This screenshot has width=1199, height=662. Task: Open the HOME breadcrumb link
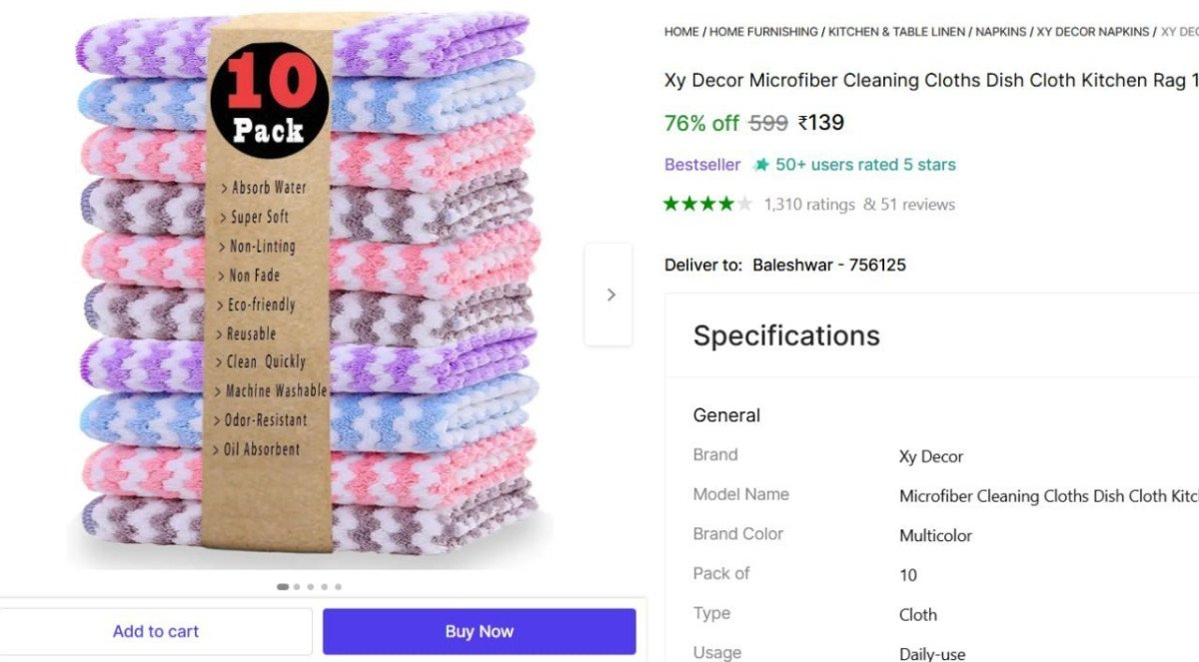click(680, 31)
